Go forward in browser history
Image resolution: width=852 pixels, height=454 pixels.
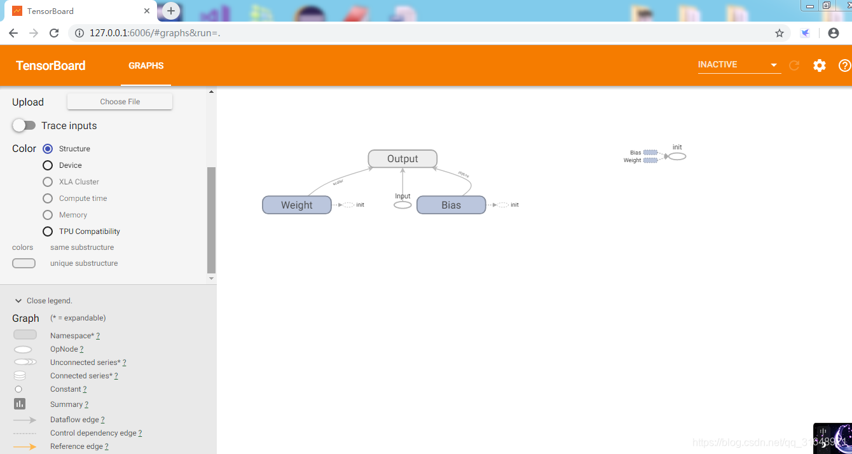click(x=34, y=33)
